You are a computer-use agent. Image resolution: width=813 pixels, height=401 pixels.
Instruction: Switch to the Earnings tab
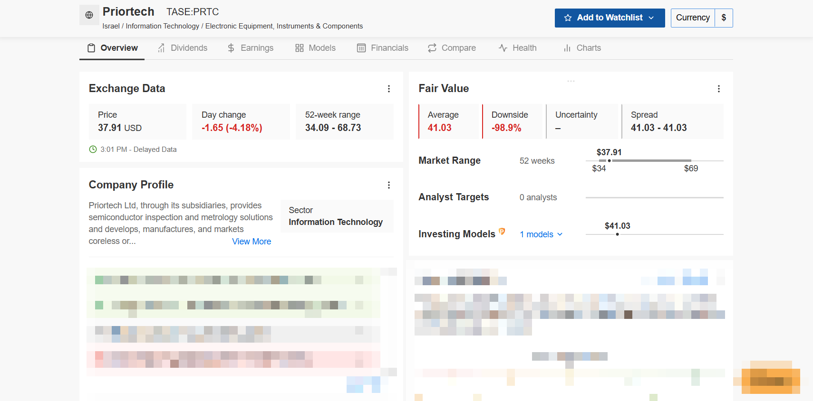250,48
